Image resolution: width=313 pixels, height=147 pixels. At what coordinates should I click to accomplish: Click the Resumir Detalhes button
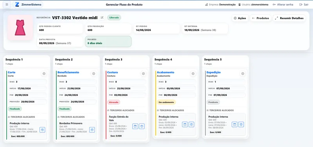tap(289, 18)
